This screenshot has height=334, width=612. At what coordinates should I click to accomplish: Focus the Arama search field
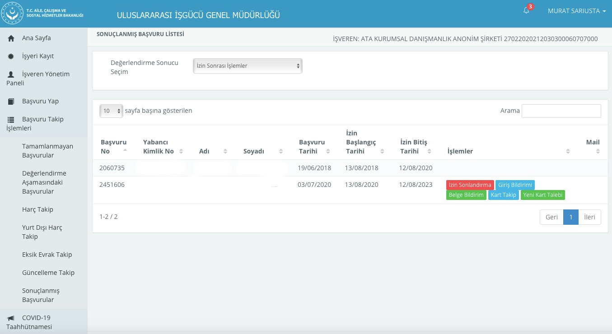(561, 111)
